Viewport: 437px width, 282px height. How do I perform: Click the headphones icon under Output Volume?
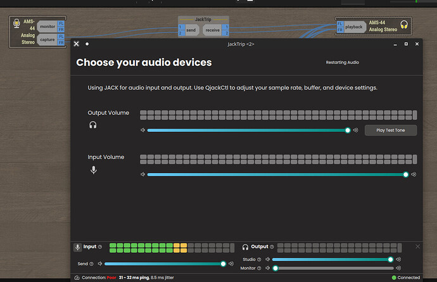pos(93,125)
